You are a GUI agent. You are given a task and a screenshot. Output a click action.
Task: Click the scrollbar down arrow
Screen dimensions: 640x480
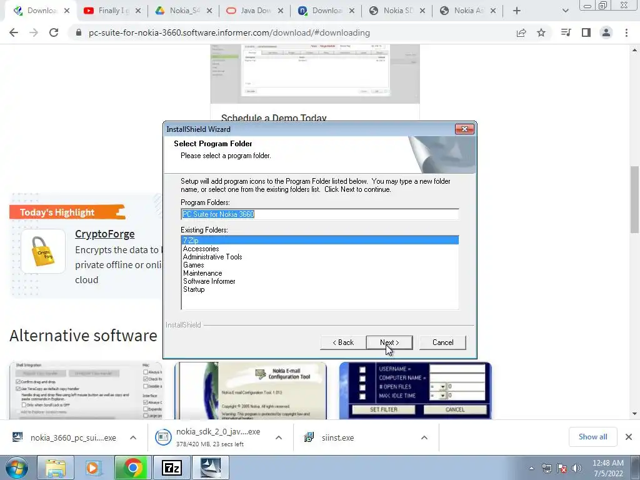[635, 414]
